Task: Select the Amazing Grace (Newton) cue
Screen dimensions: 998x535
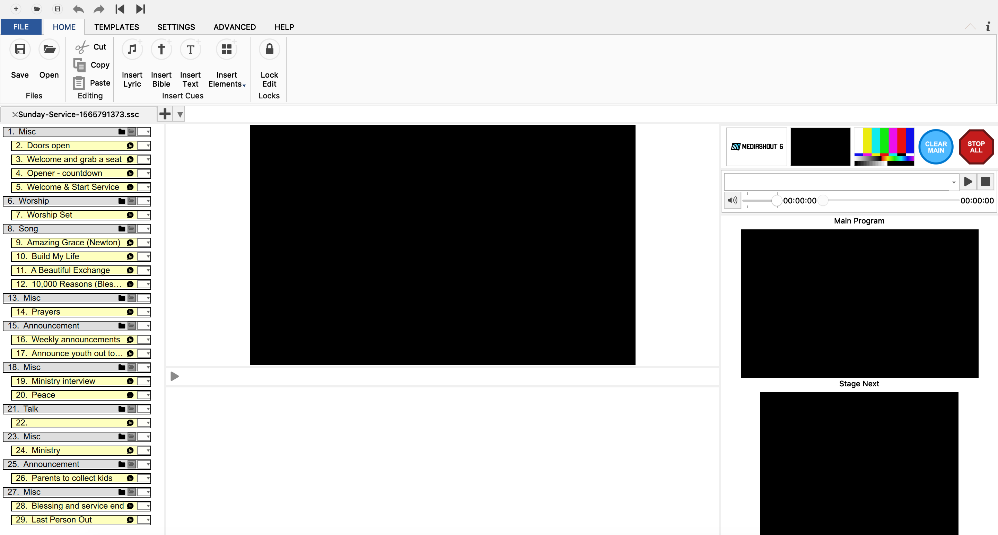Action: (73, 243)
